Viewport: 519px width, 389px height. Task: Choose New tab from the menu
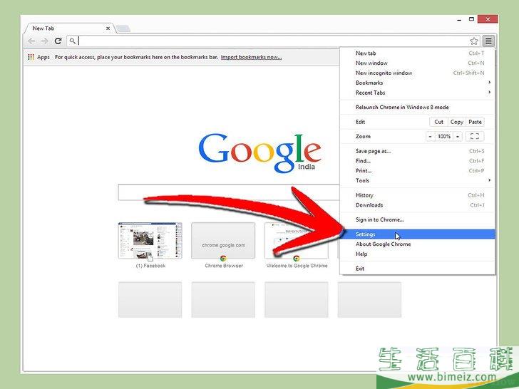click(418, 53)
